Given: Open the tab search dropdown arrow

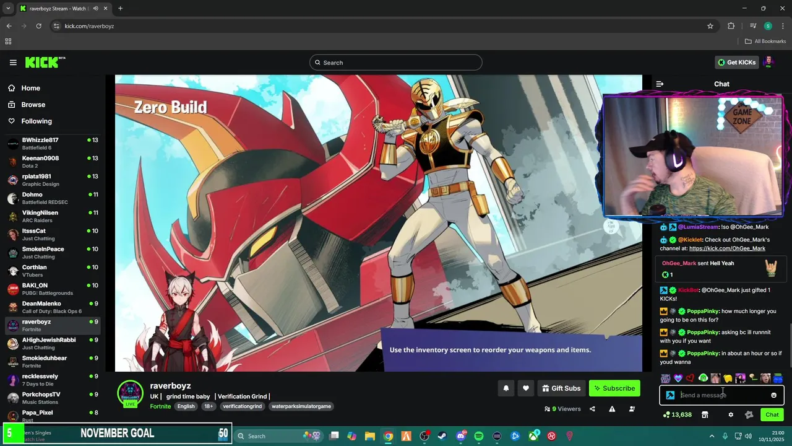Looking at the screenshot, I should (8, 8).
